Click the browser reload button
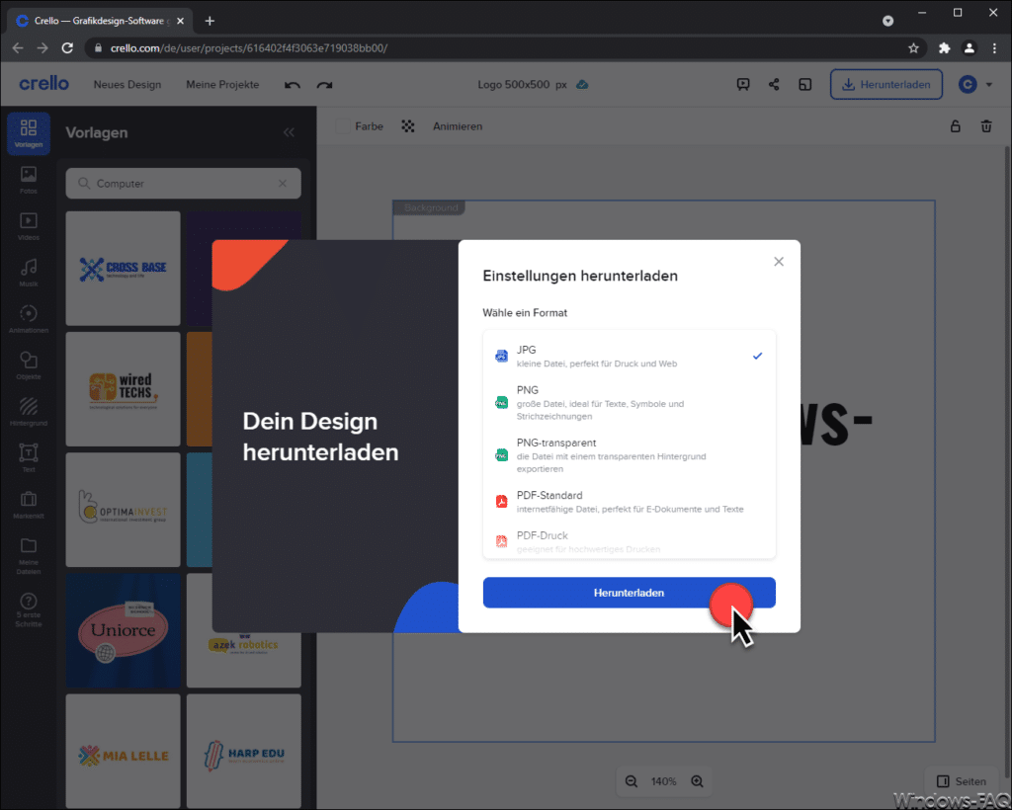Screen dimensions: 1012x810 67,47
